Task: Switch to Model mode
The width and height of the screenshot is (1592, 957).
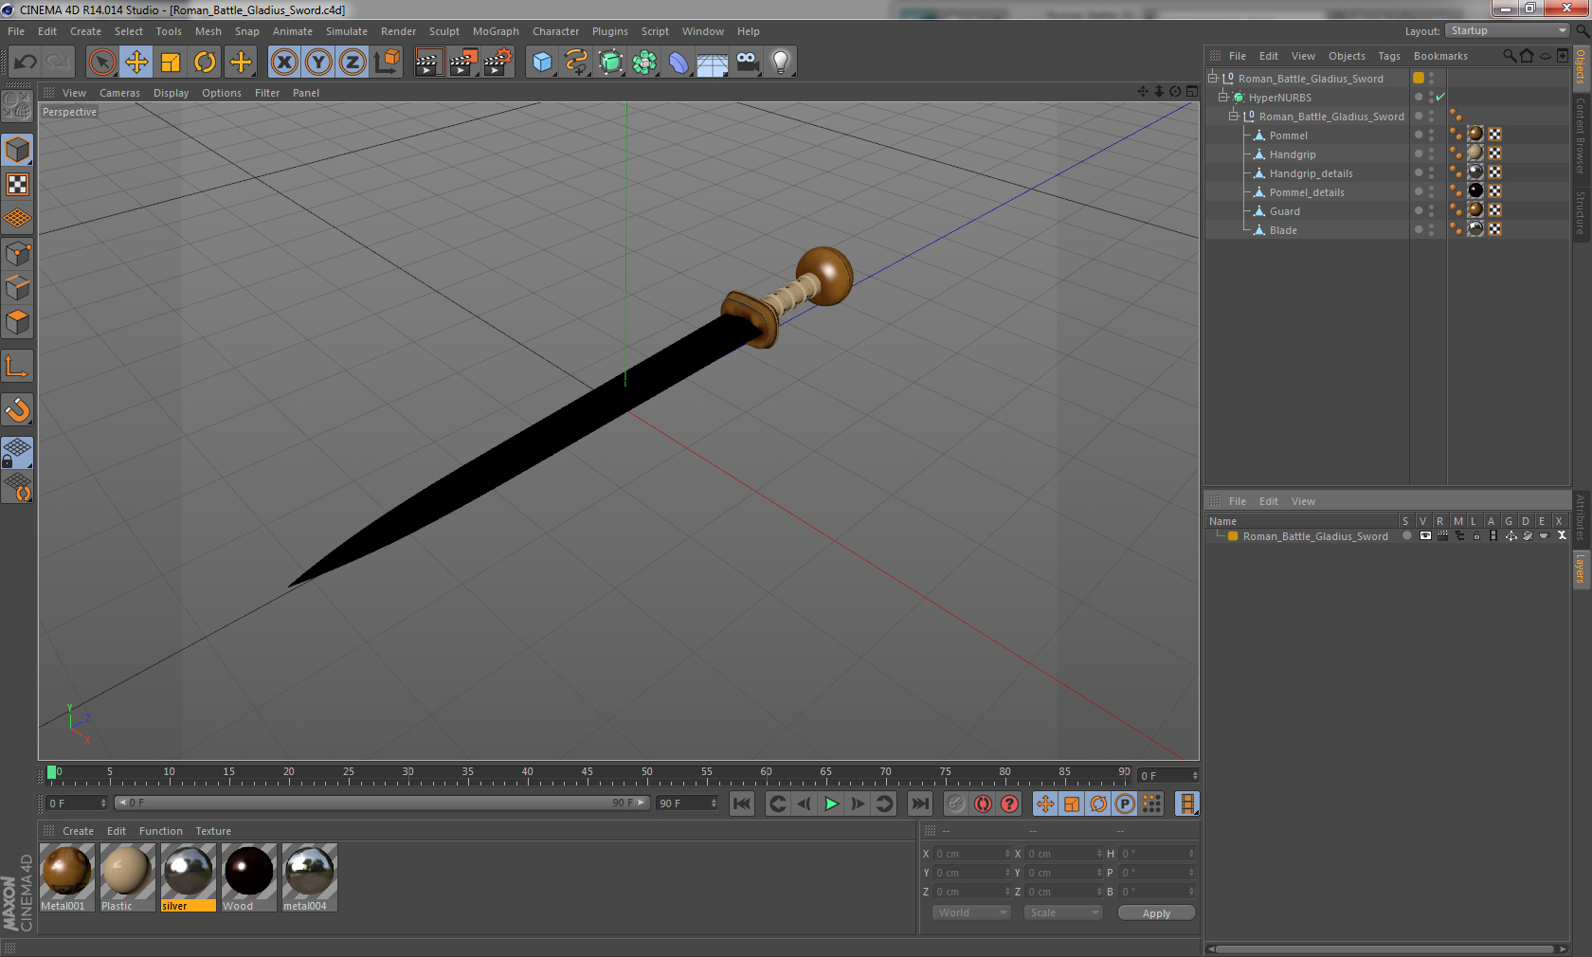Action: tap(18, 150)
